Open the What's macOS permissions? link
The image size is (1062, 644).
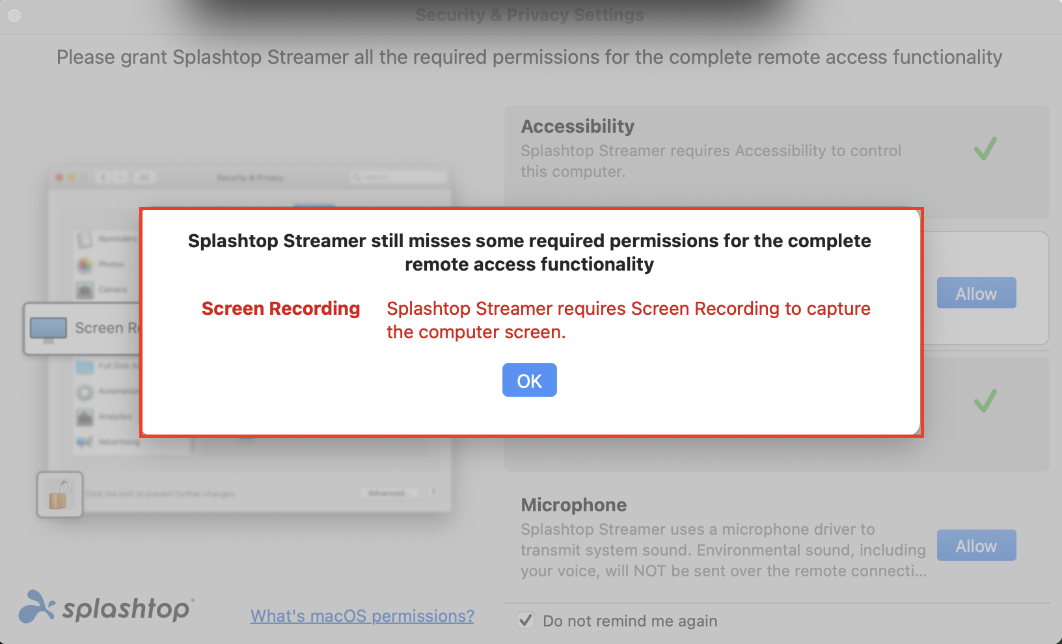pyautogui.click(x=362, y=615)
